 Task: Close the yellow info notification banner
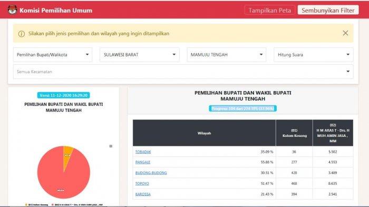click(x=345, y=33)
